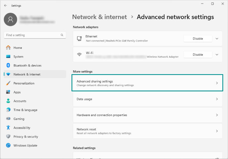Click the Network & internet breadcrumb
228x159 pixels.
point(100,17)
